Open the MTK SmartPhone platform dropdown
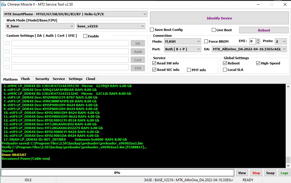The width and height of the screenshot is (291, 183). 75,14
